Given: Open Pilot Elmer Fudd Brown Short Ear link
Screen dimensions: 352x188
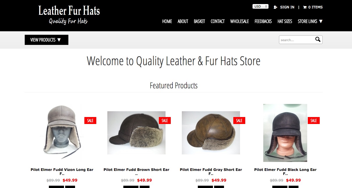Looking at the screenshot, I should click(x=136, y=172).
